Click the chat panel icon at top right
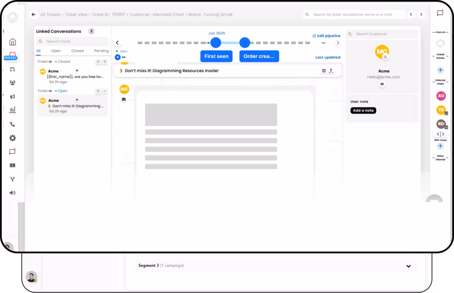 tap(440, 13)
